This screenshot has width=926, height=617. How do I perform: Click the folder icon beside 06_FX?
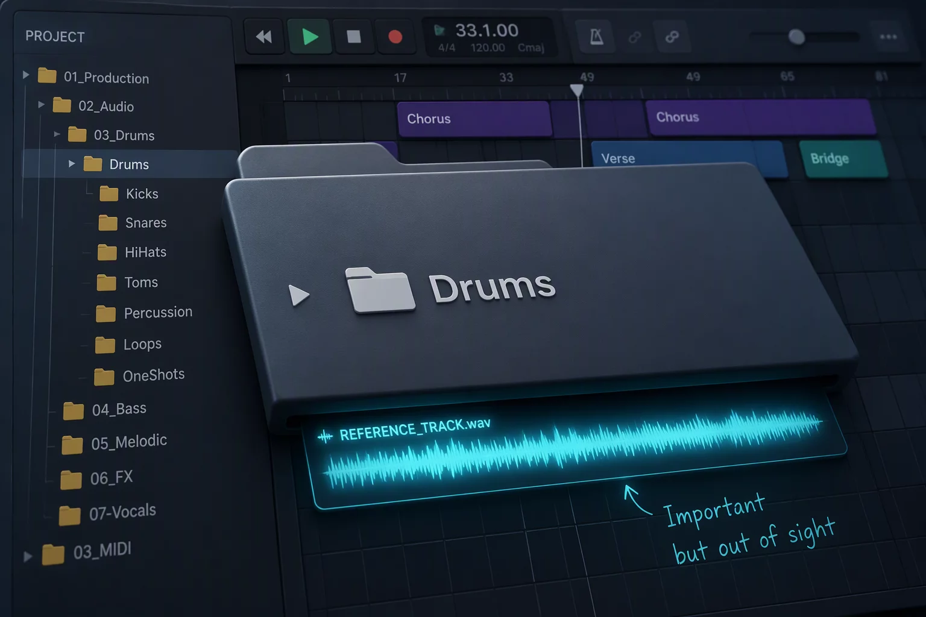(71, 480)
